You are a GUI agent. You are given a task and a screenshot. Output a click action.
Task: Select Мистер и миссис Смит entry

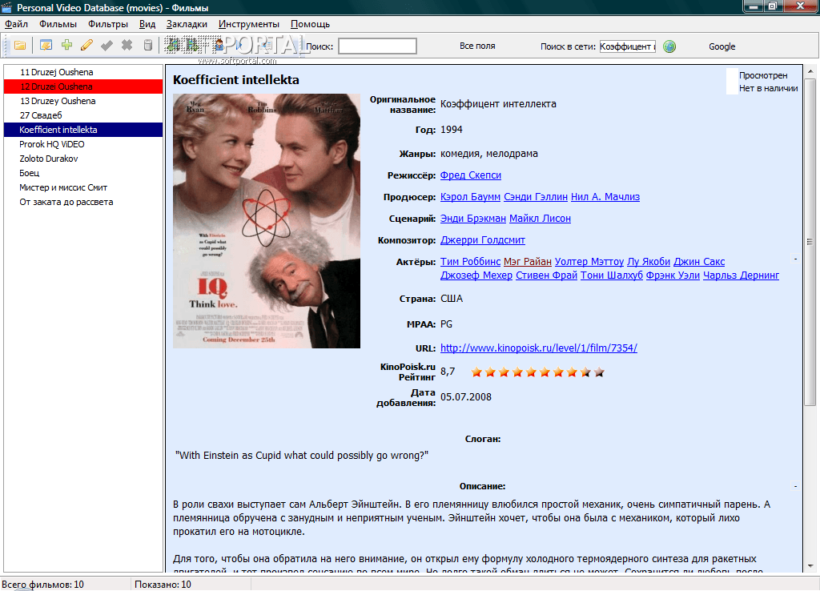coord(83,187)
